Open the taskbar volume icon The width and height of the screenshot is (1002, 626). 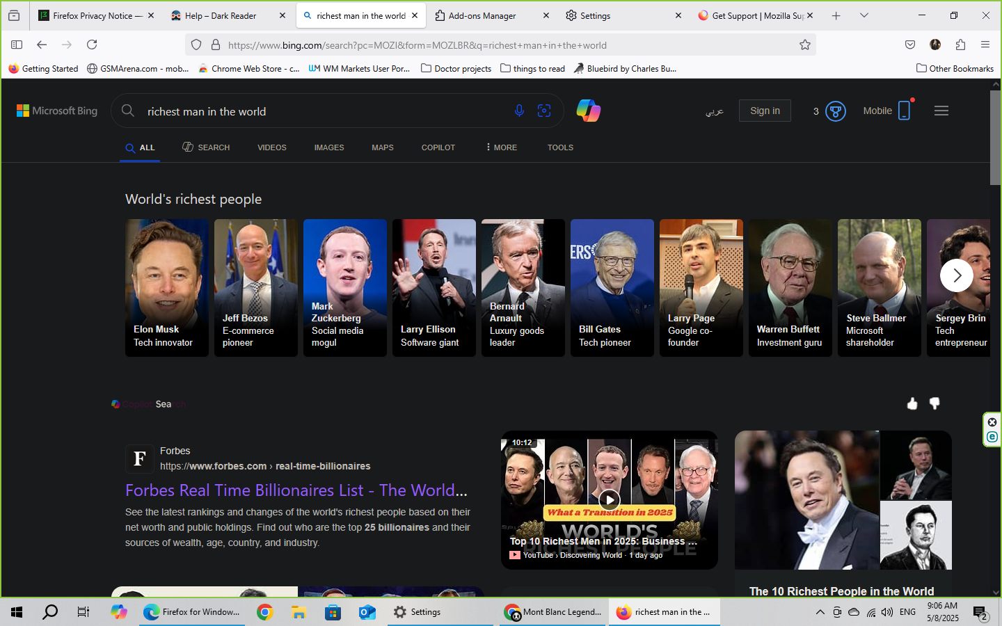click(886, 612)
